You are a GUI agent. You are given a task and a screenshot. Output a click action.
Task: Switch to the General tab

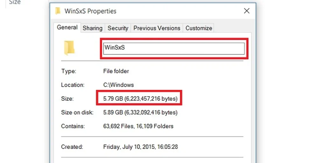(x=67, y=27)
